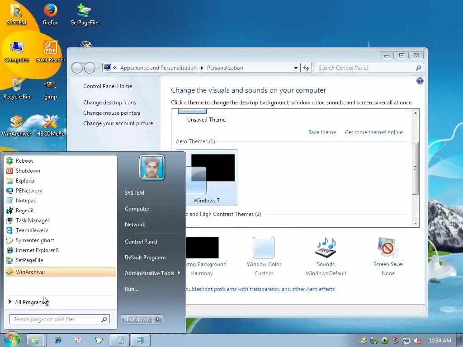The image size is (463, 347).
Task: Click the Symantec ghost taskbar icon
Action: (99, 340)
